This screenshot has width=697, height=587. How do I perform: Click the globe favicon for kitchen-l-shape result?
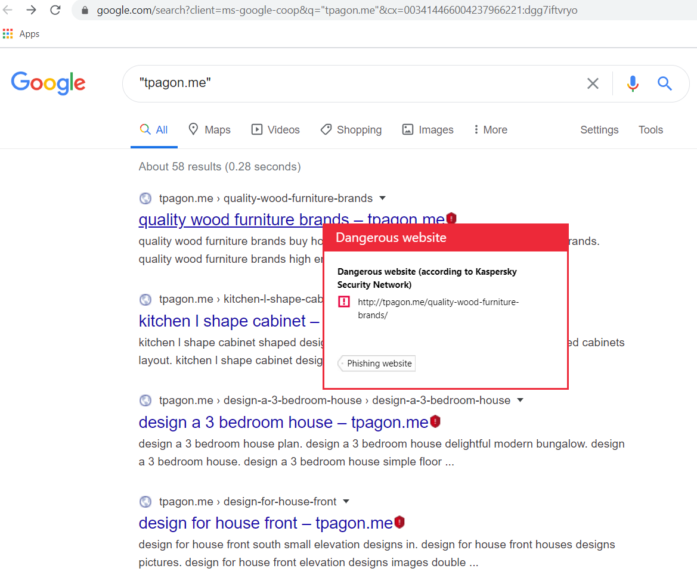145,300
